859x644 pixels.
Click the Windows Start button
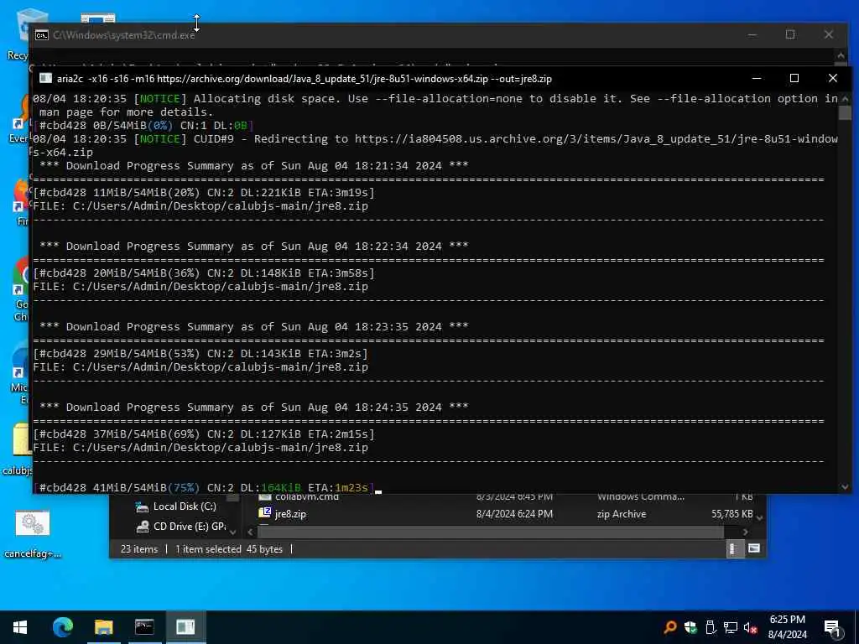(20, 627)
